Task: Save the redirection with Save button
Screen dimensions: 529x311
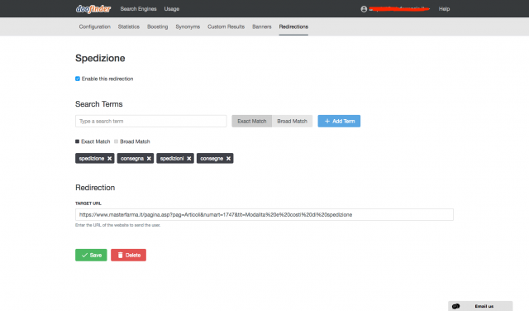Action: tap(91, 256)
